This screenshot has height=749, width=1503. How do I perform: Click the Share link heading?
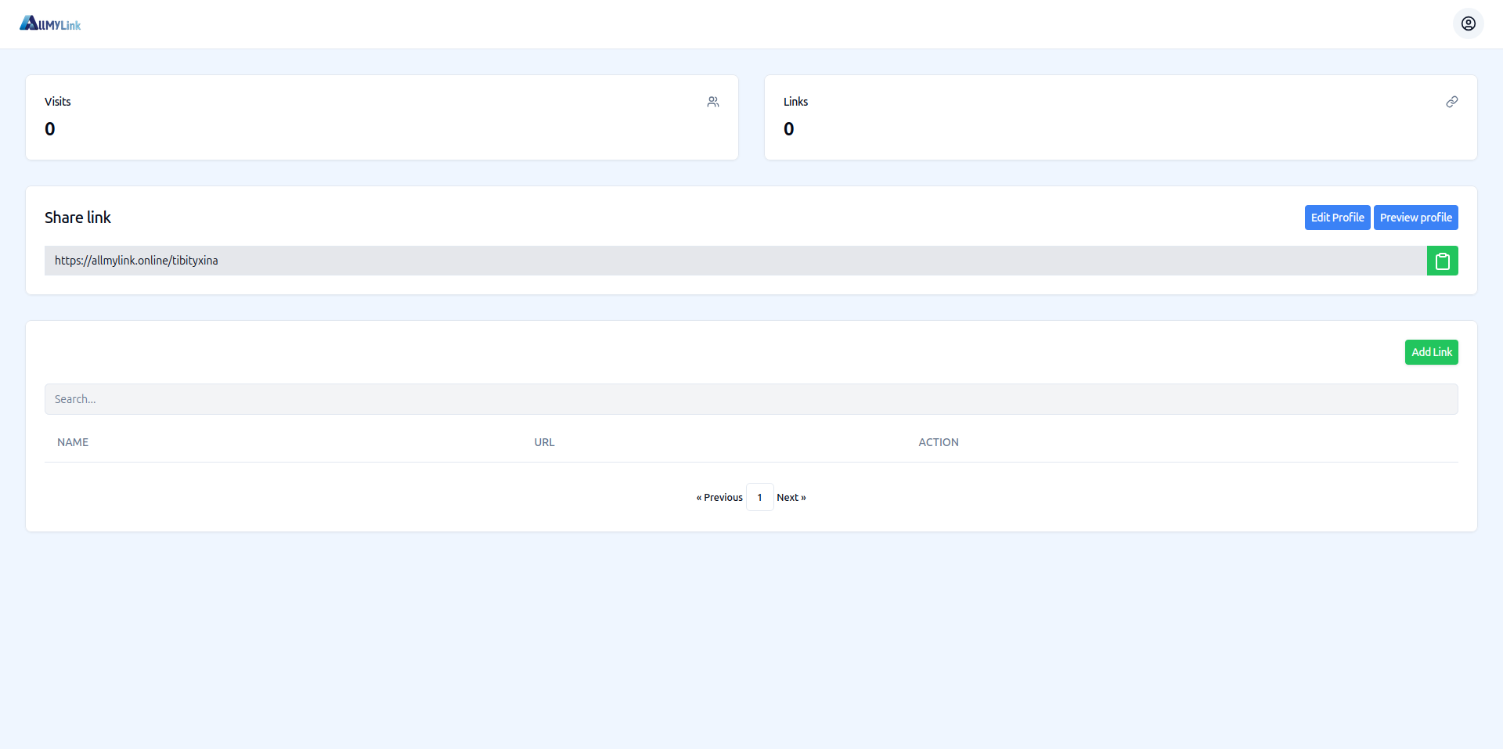click(77, 218)
